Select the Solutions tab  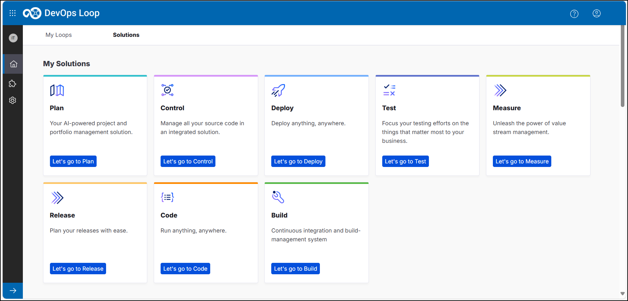click(126, 35)
